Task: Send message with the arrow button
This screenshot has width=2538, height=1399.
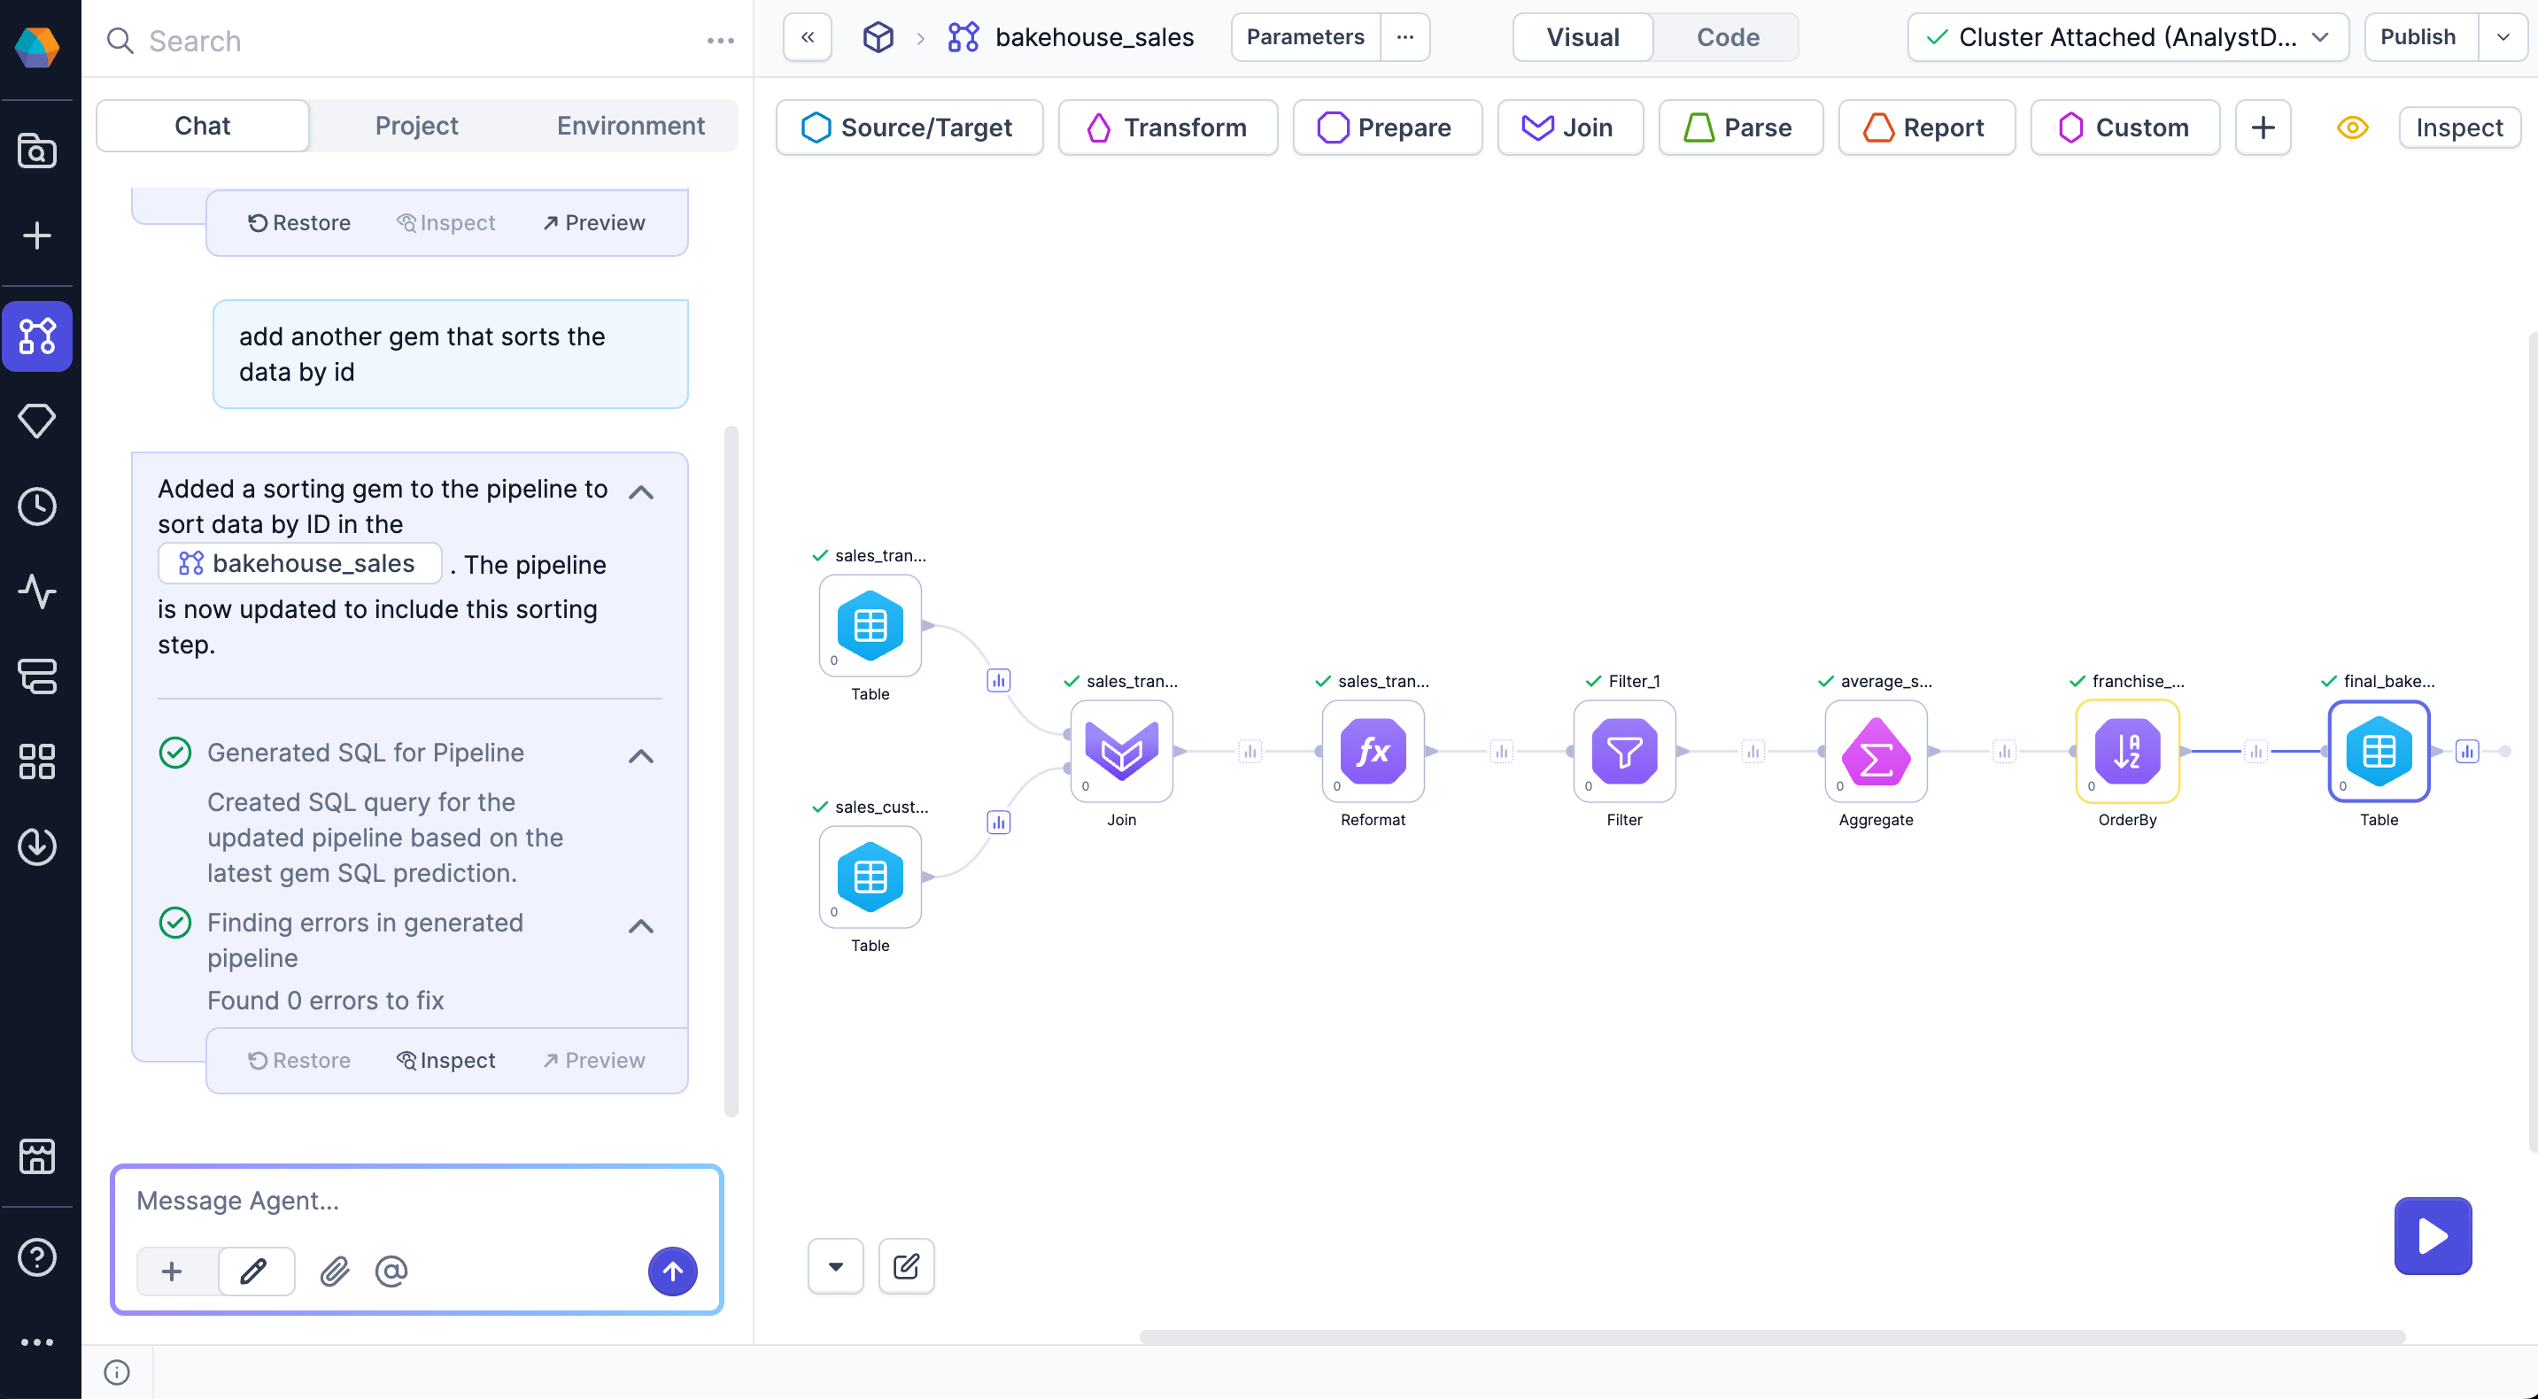Action: pyautogui.click(x=672, y=1271)
